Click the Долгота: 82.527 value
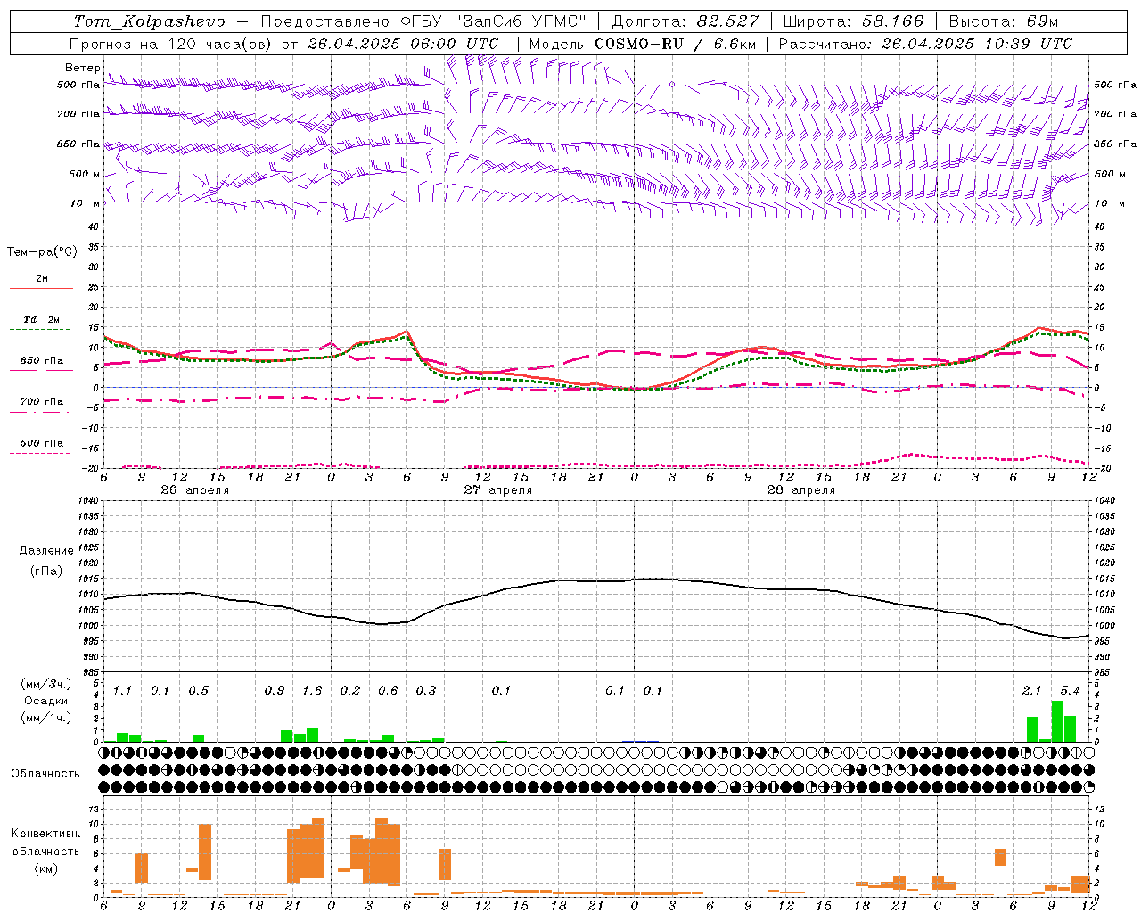The image size is (1141, 913). (685, 21)
